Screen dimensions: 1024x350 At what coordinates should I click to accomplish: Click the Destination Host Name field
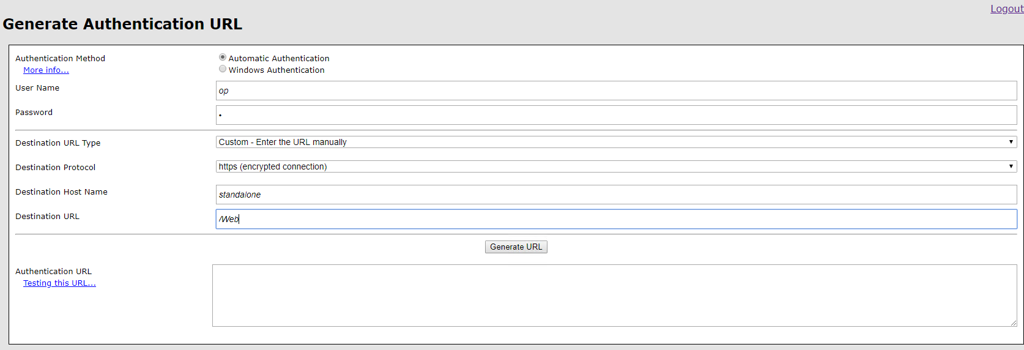pyautogui.click(x=616, y=195)
